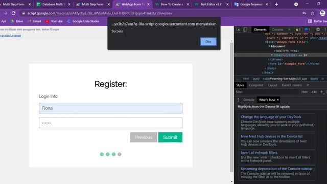Open a new browser tab
Viewport: 327px width, 184px height.
(x=276, y=4)
